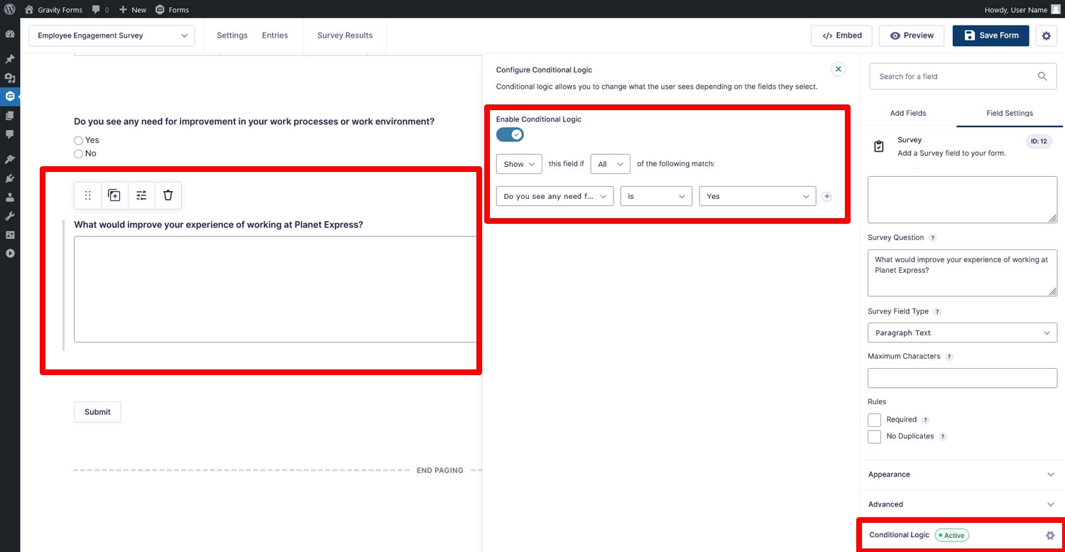Open help tooltip for No Duplicates

point(943,437)
